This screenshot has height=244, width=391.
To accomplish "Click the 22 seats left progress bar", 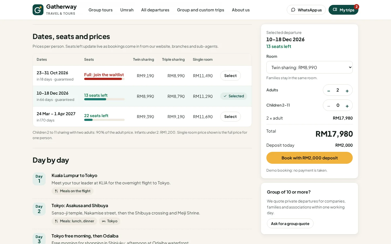I will coord(104,120).
